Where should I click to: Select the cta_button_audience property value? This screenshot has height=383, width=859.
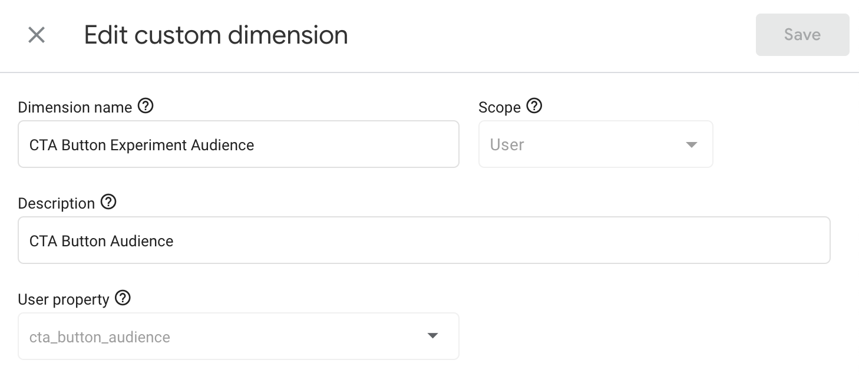(x=100, y=337)
